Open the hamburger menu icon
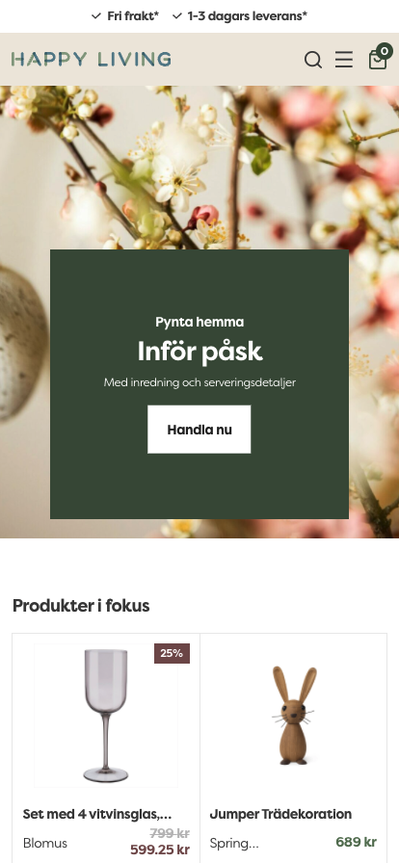This screenshot has width=399, height=863. pos(344,60)
